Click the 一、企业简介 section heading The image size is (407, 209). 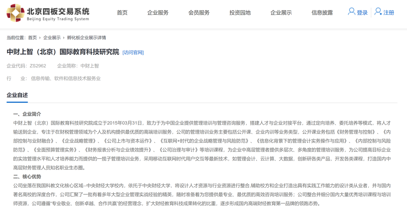point(27,114)
